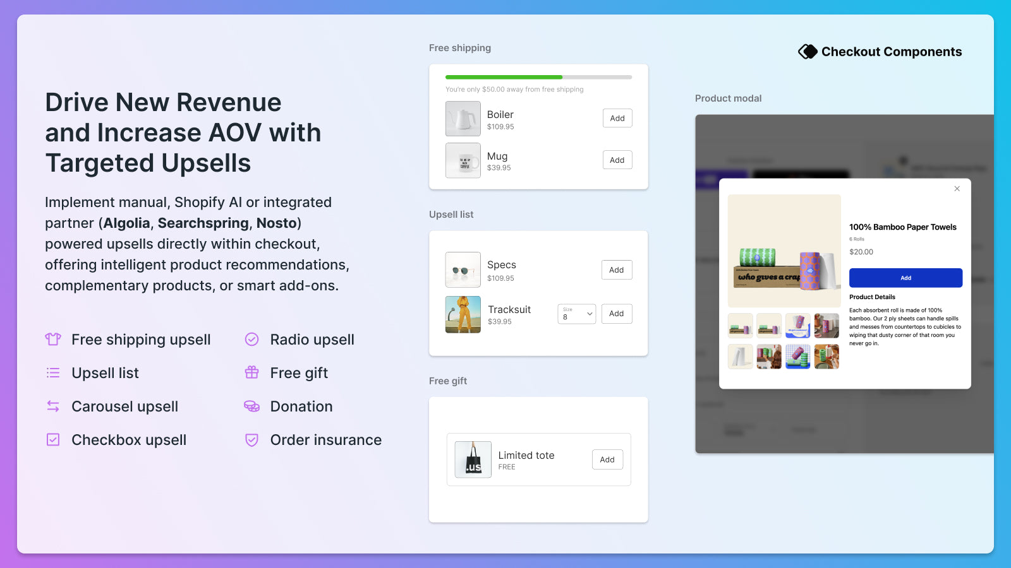Click the 'Donation' label
The height and width of the screenshot is (568, 1011).
301,406
